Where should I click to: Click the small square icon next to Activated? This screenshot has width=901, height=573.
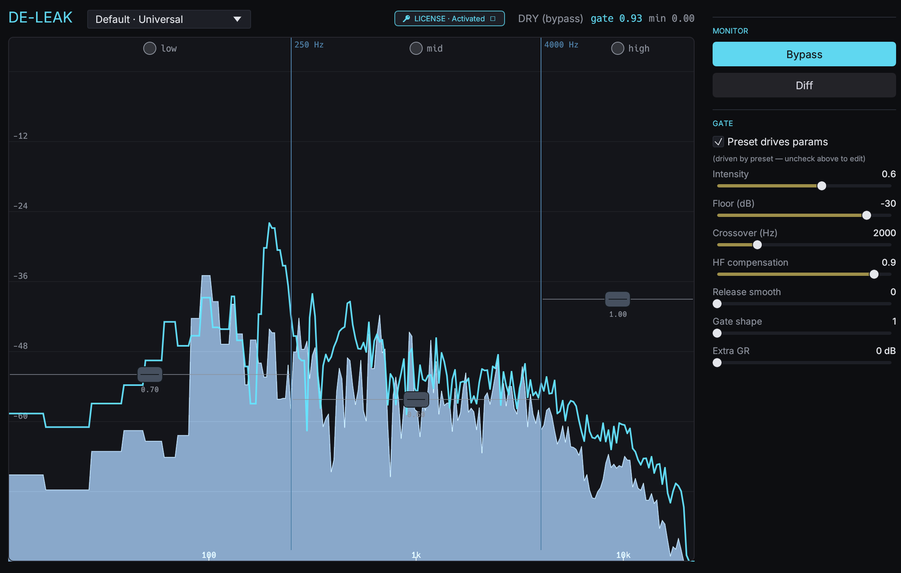(x=493, y=19)
